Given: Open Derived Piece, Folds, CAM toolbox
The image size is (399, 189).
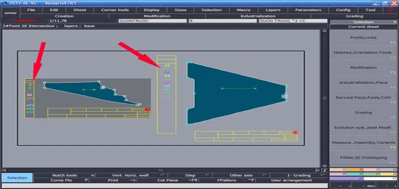Looking at the screenshot, I should (x=363, y=98).
